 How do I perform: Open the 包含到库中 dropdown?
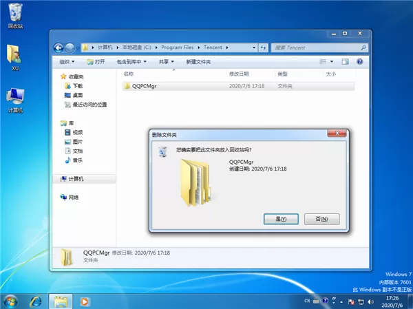pyautogui.click(x=131, y=62)
